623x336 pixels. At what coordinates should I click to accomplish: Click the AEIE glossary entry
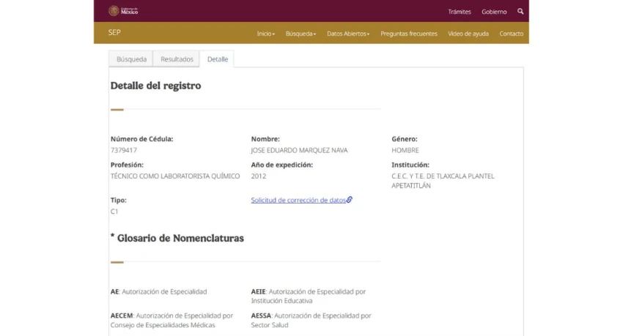tap(309, 296)
